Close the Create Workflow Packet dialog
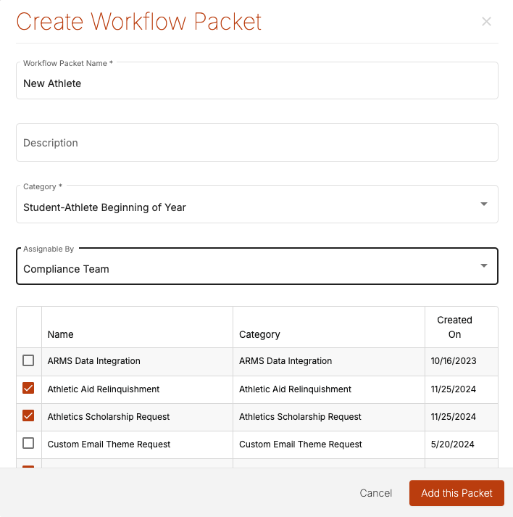This screenshot has height=517, width=513. click(486, 22)
